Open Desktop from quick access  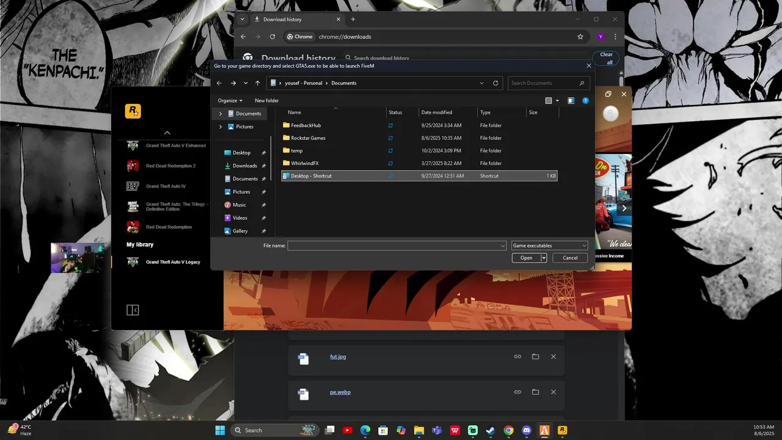coord(241,153)
